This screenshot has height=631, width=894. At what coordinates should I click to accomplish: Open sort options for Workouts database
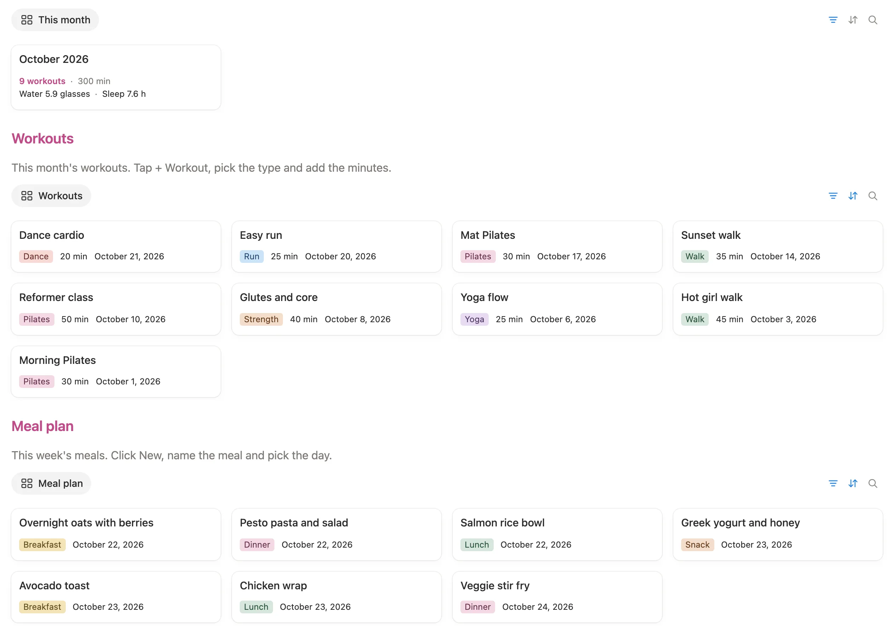[853, 196]
